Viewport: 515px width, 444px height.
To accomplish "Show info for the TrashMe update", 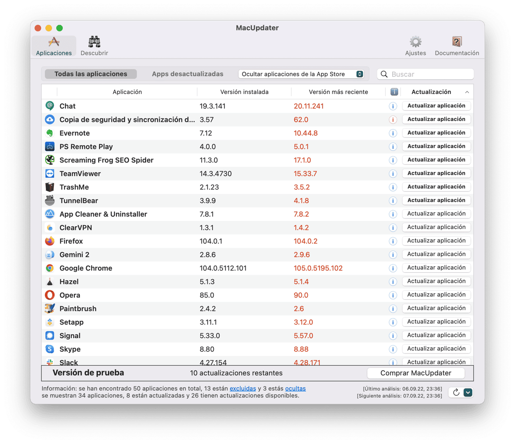I will (x=393, y=187).
